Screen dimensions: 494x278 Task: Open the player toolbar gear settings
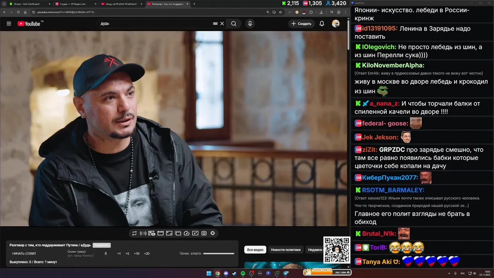[213, 233]
